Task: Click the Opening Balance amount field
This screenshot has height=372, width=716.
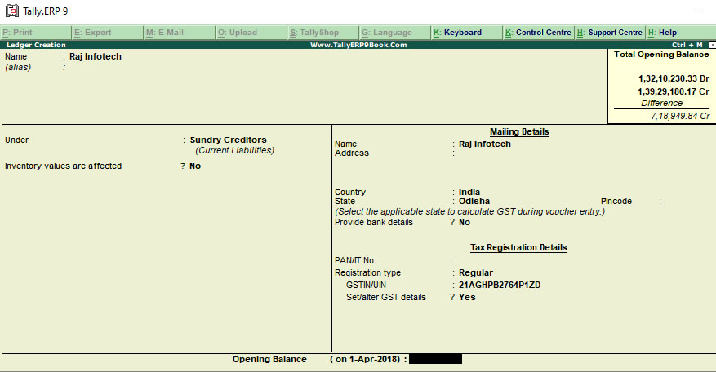Action: click(x=436, y=359)
